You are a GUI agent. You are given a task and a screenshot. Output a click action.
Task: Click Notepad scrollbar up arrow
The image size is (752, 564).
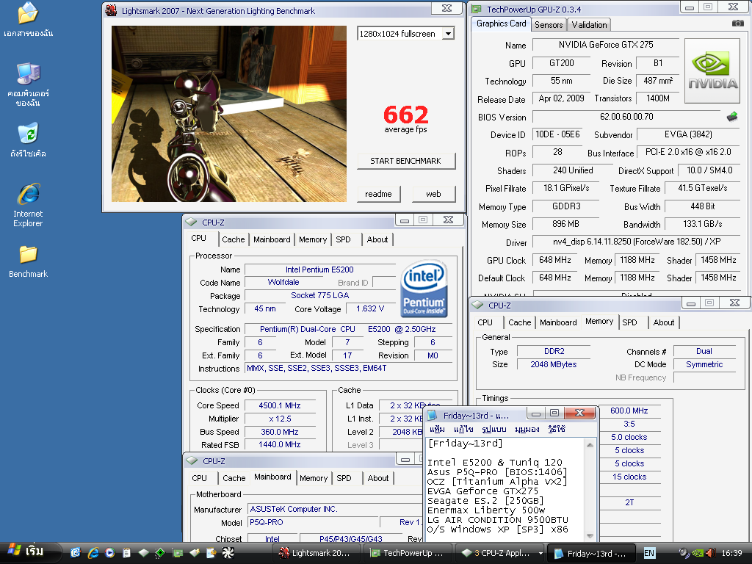(590, 445)
